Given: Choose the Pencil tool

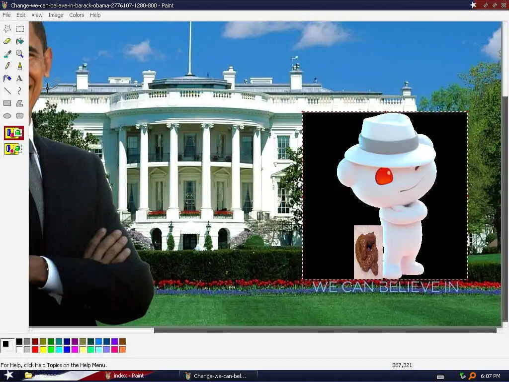Looking at the screenshot, I should pos(7,66).
